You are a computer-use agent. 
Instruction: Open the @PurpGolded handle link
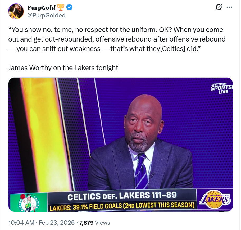coord(46,15)
